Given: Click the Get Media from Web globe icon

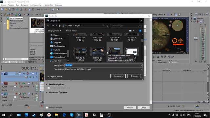Looking at the screenshot, I should [x=16, y=14].
